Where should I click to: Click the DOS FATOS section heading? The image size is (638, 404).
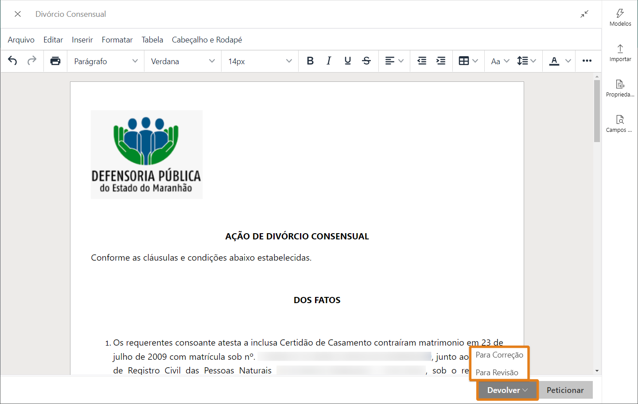(x=317, y=300)
